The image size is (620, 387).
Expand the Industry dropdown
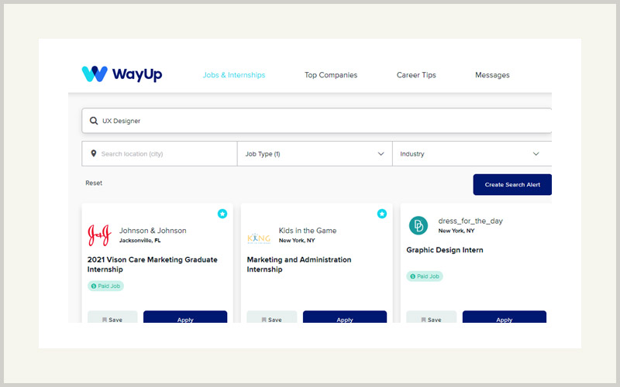[x=472, y=154]
